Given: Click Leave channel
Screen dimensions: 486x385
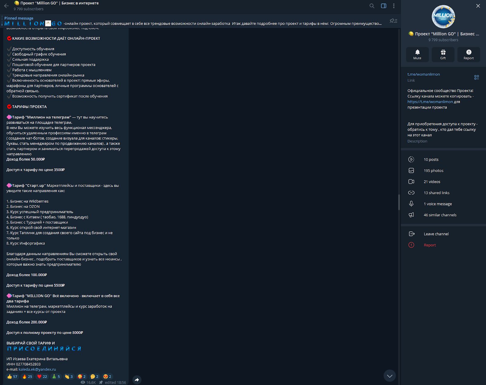Looking at the screenshot, I should click(436, 234).
